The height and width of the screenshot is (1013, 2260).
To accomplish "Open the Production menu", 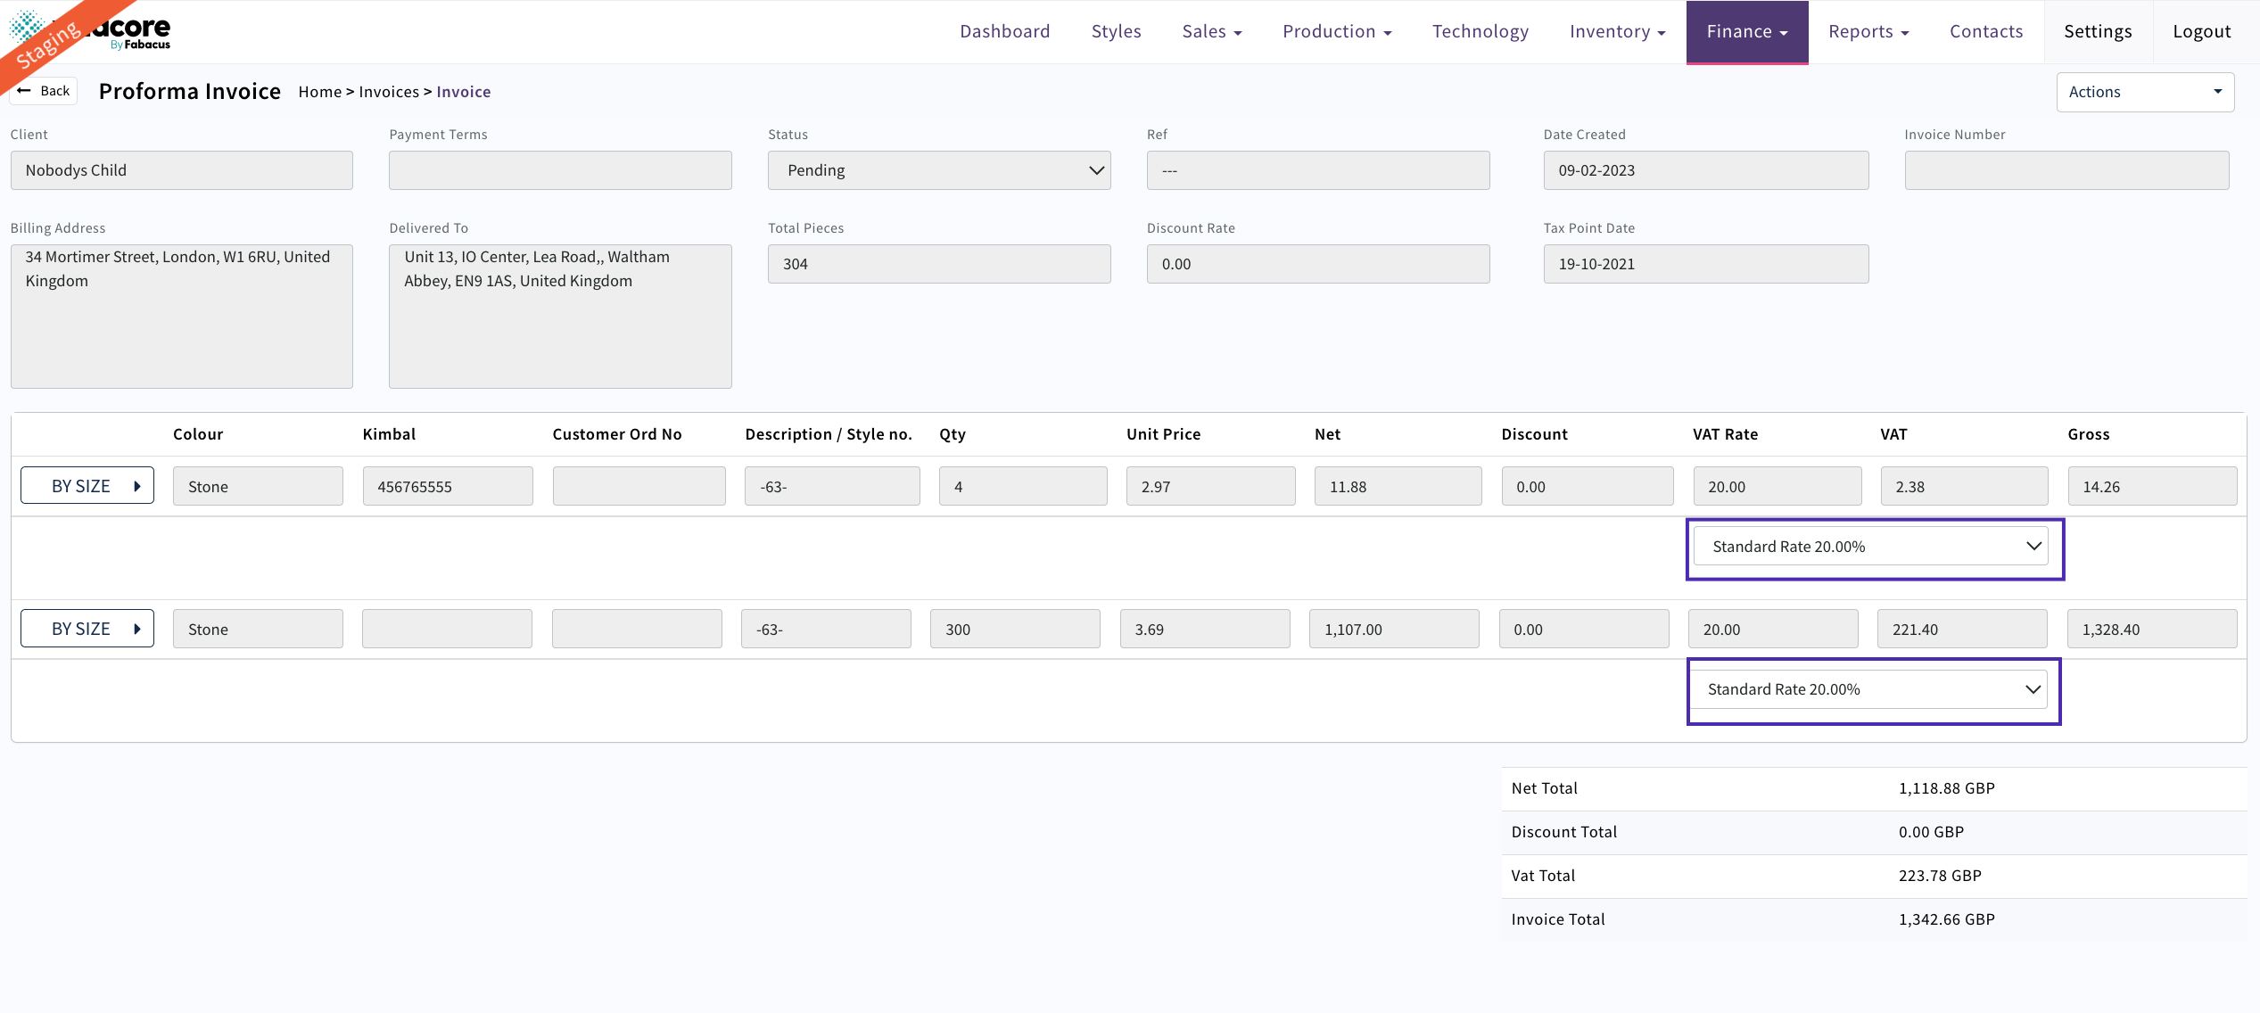I will tap(1336, 32).
